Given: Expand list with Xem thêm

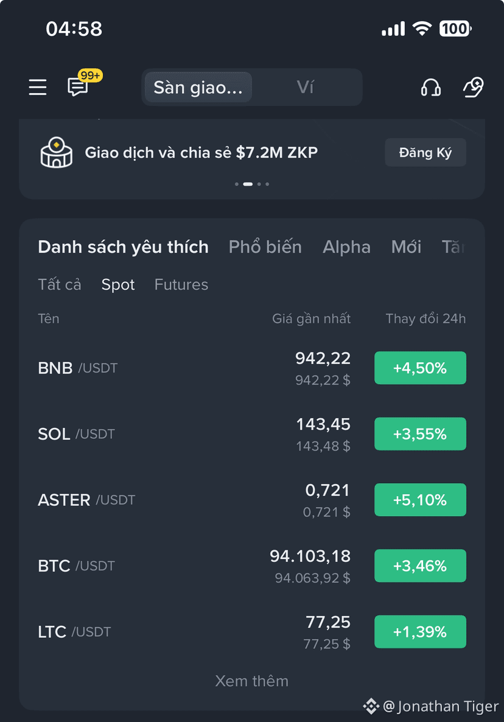Looking at the screenshot, I should pos(252,681).
